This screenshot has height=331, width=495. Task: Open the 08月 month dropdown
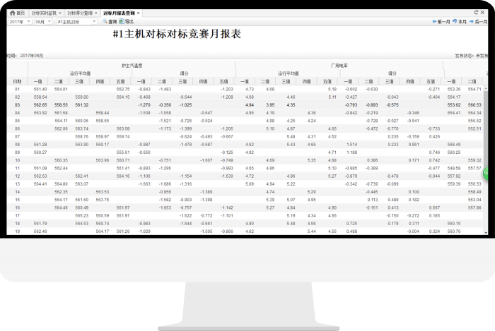pos(50,22)
